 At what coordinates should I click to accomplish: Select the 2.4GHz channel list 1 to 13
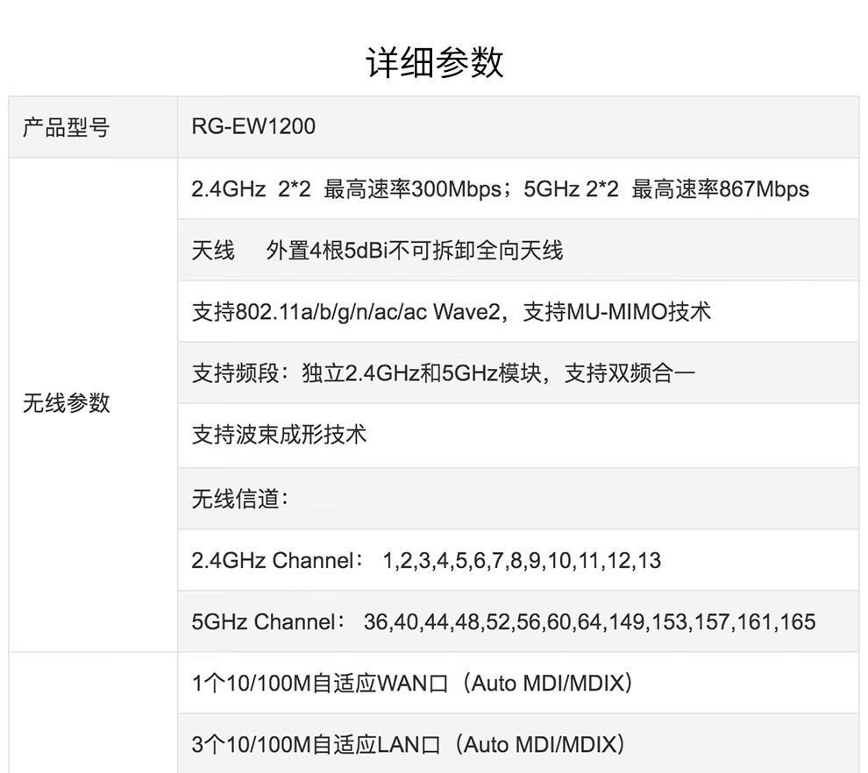point(522,560)
